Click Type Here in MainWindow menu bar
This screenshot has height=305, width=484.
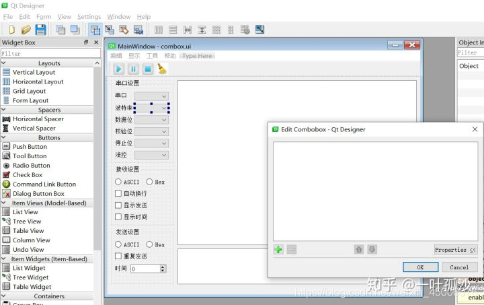coord(197,56)
